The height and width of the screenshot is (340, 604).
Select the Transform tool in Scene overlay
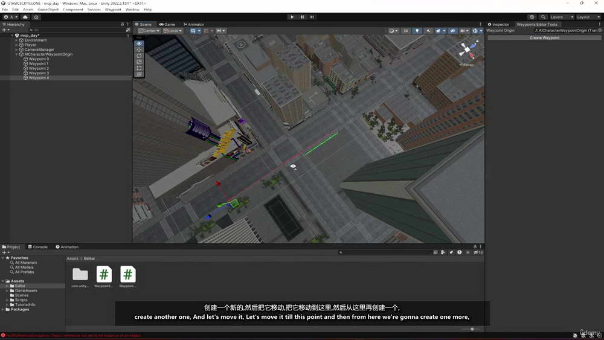coord(139,74)
